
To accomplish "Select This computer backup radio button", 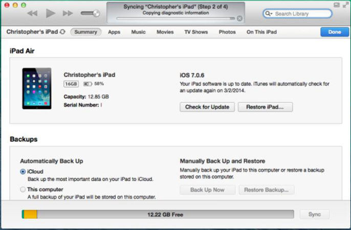I will (23, 189).
